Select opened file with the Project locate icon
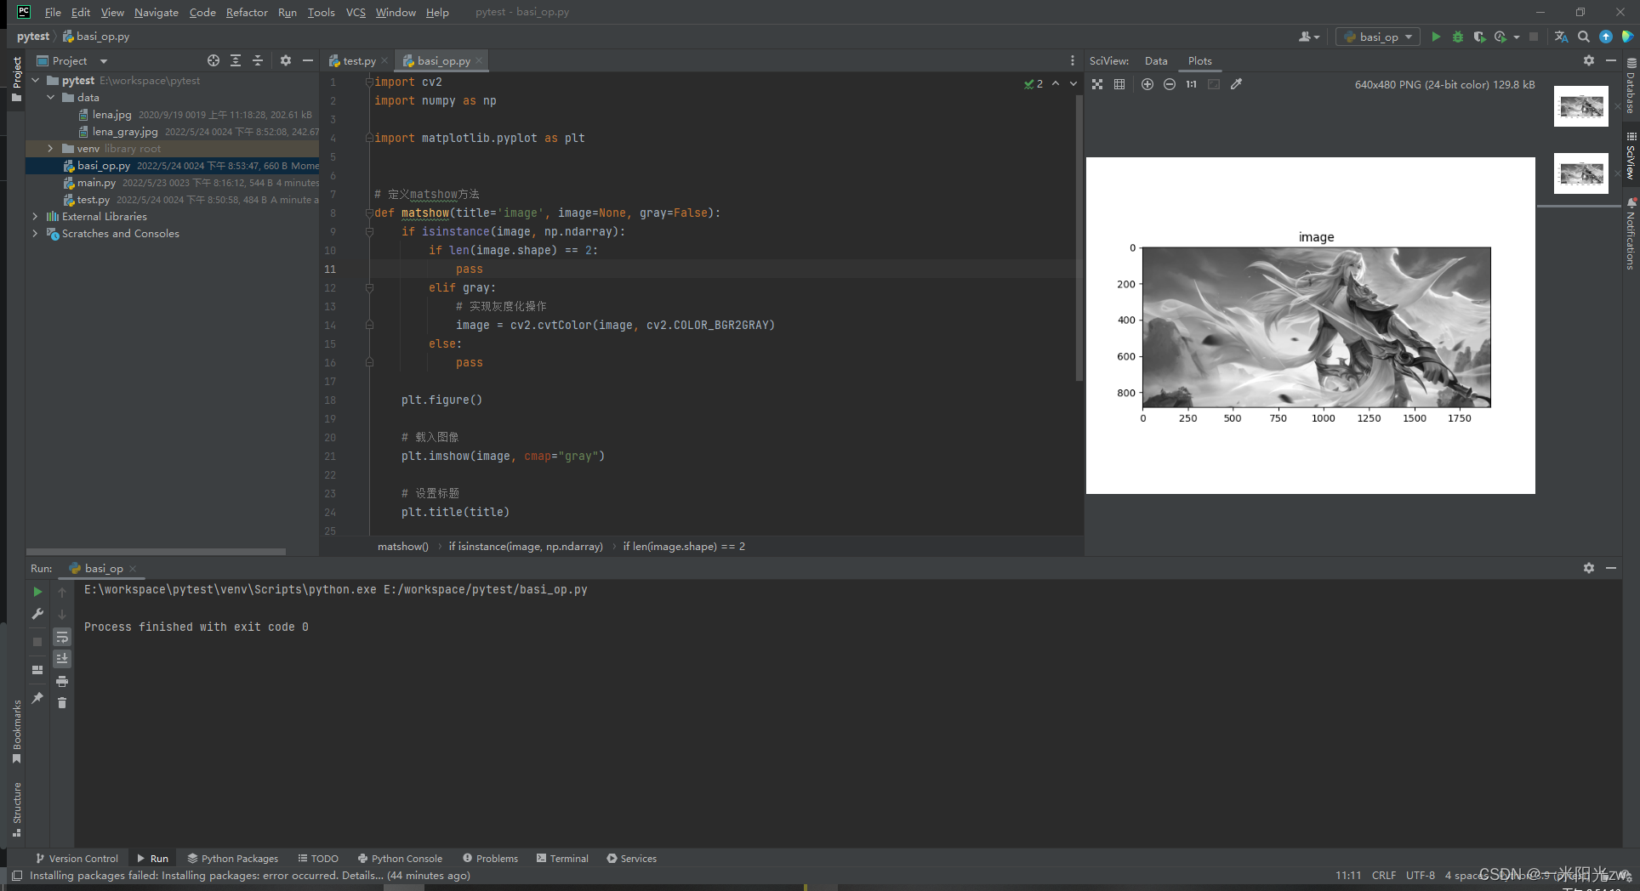Screen dimensions: 1640x891 (x=214, y=60)
